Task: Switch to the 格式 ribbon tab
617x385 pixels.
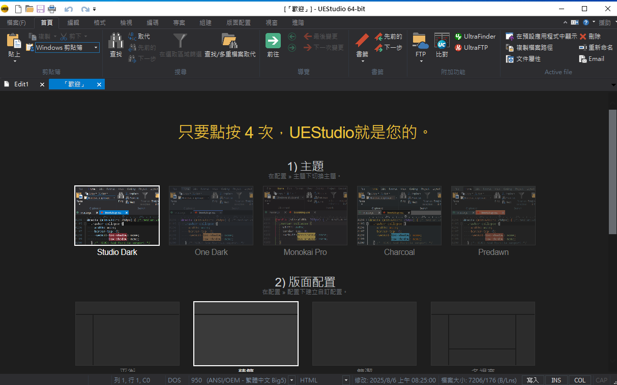Action: (x=100, y=23)
